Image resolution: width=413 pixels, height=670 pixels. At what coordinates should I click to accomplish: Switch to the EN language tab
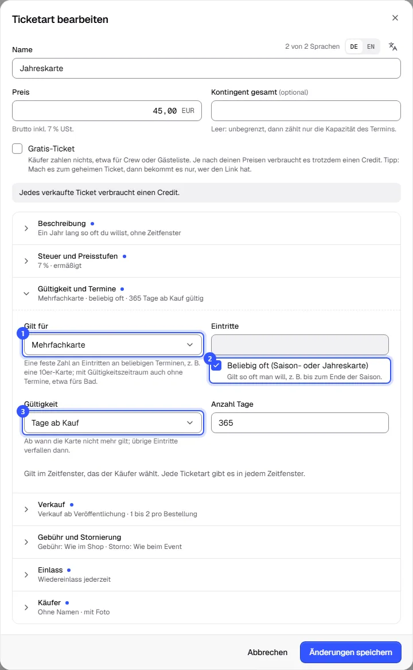tap(371, 46)
